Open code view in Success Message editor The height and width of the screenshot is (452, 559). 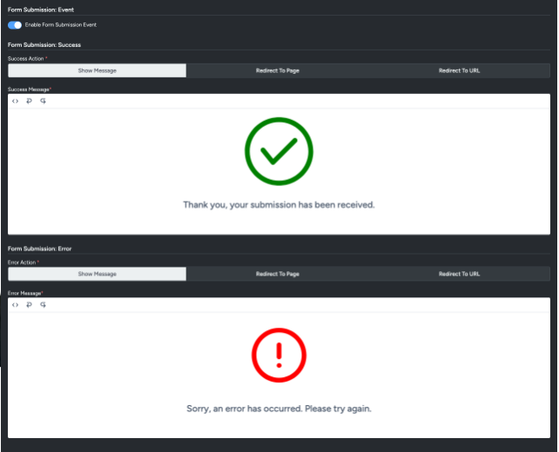coord(15,102)
